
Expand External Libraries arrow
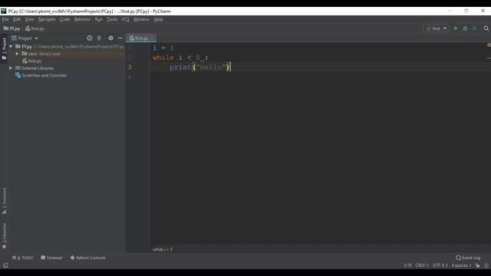(x=11, y=68)
